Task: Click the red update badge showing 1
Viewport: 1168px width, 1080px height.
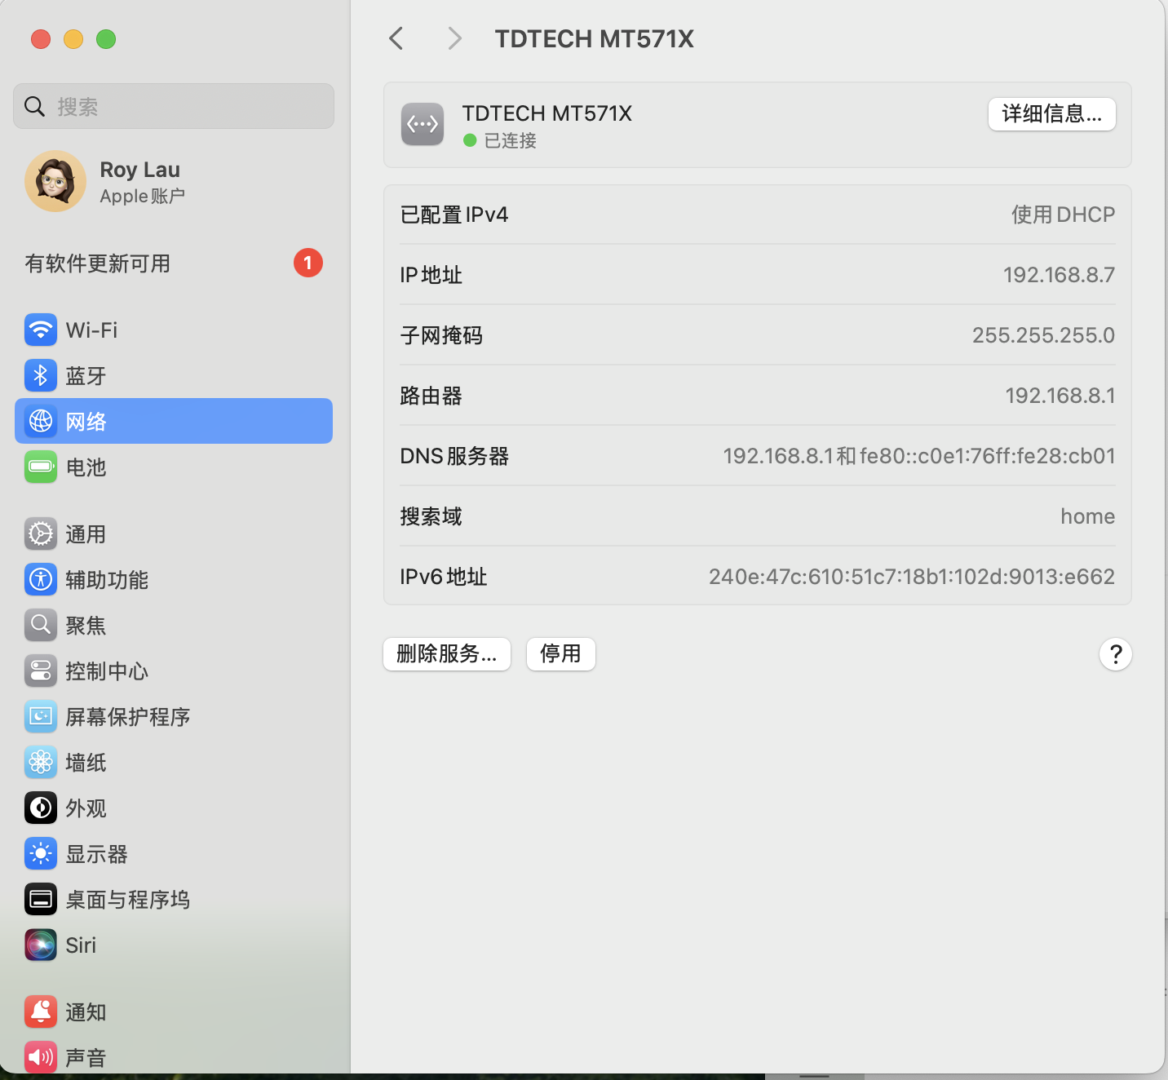Action: pos(308,263)
